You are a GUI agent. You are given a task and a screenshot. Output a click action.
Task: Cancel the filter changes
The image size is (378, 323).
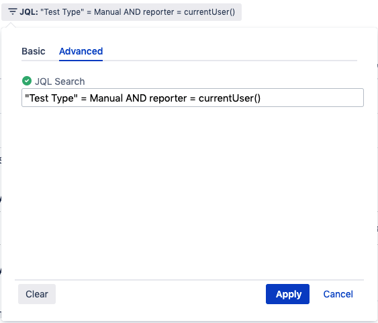click(x=338, y=294)
